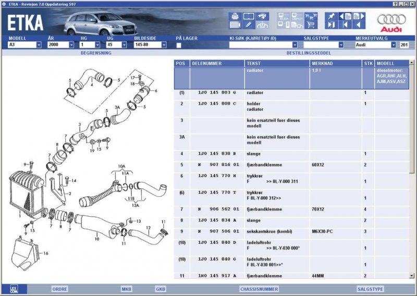Go to the previous illustration page icon

(x=345, y=16)
